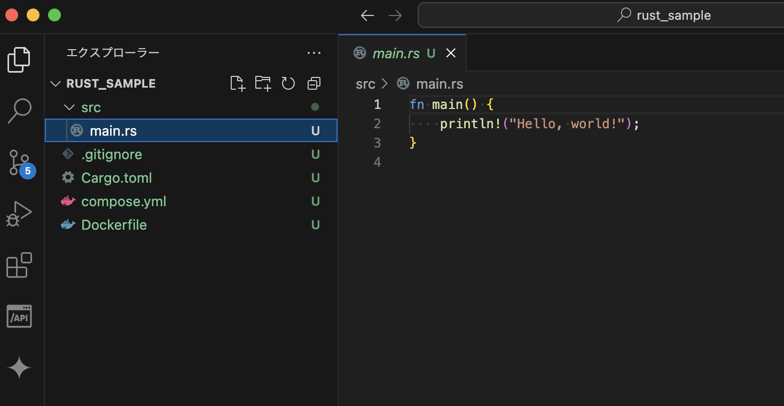784x406 pixels.
Task: Switch to the main.rs editor tab
Action: point(402,53)
